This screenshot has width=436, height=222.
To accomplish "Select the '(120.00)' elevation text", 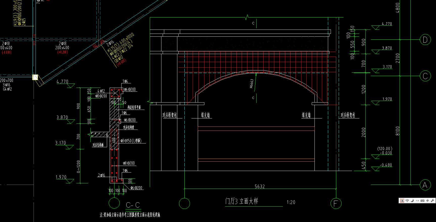I will click(x=385, y=149).
